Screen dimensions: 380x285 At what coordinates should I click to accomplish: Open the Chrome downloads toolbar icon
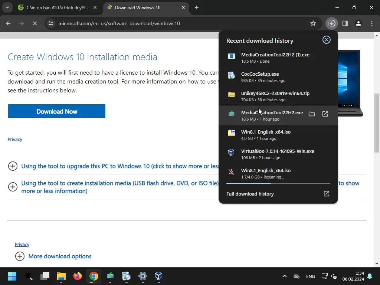332,23
